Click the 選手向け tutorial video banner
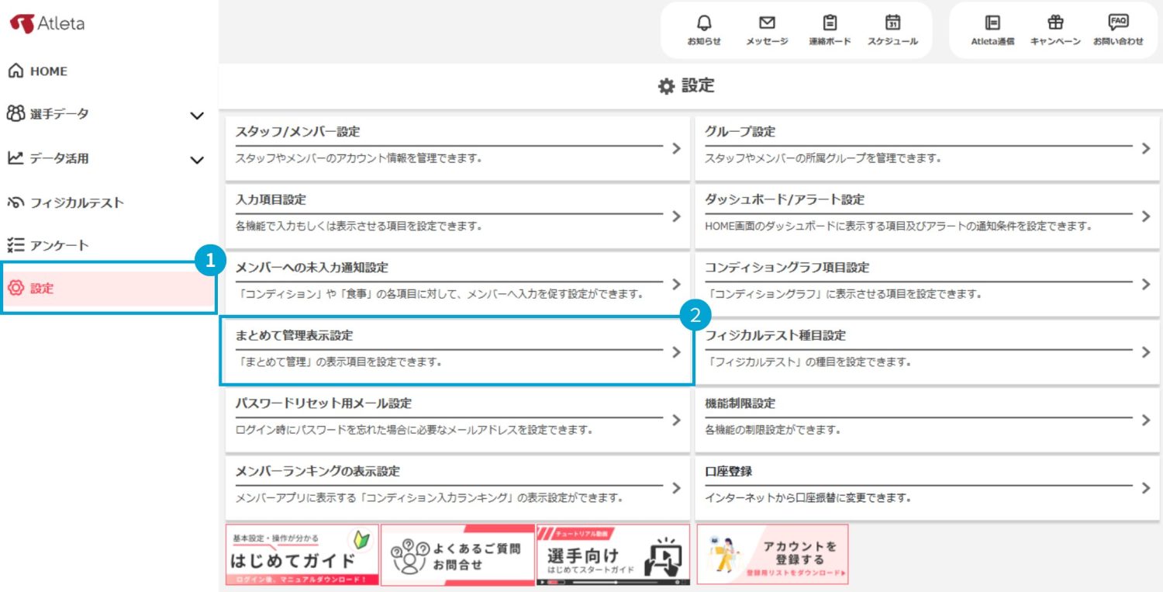Viewport: 1163px width, 592px height. 613,554
